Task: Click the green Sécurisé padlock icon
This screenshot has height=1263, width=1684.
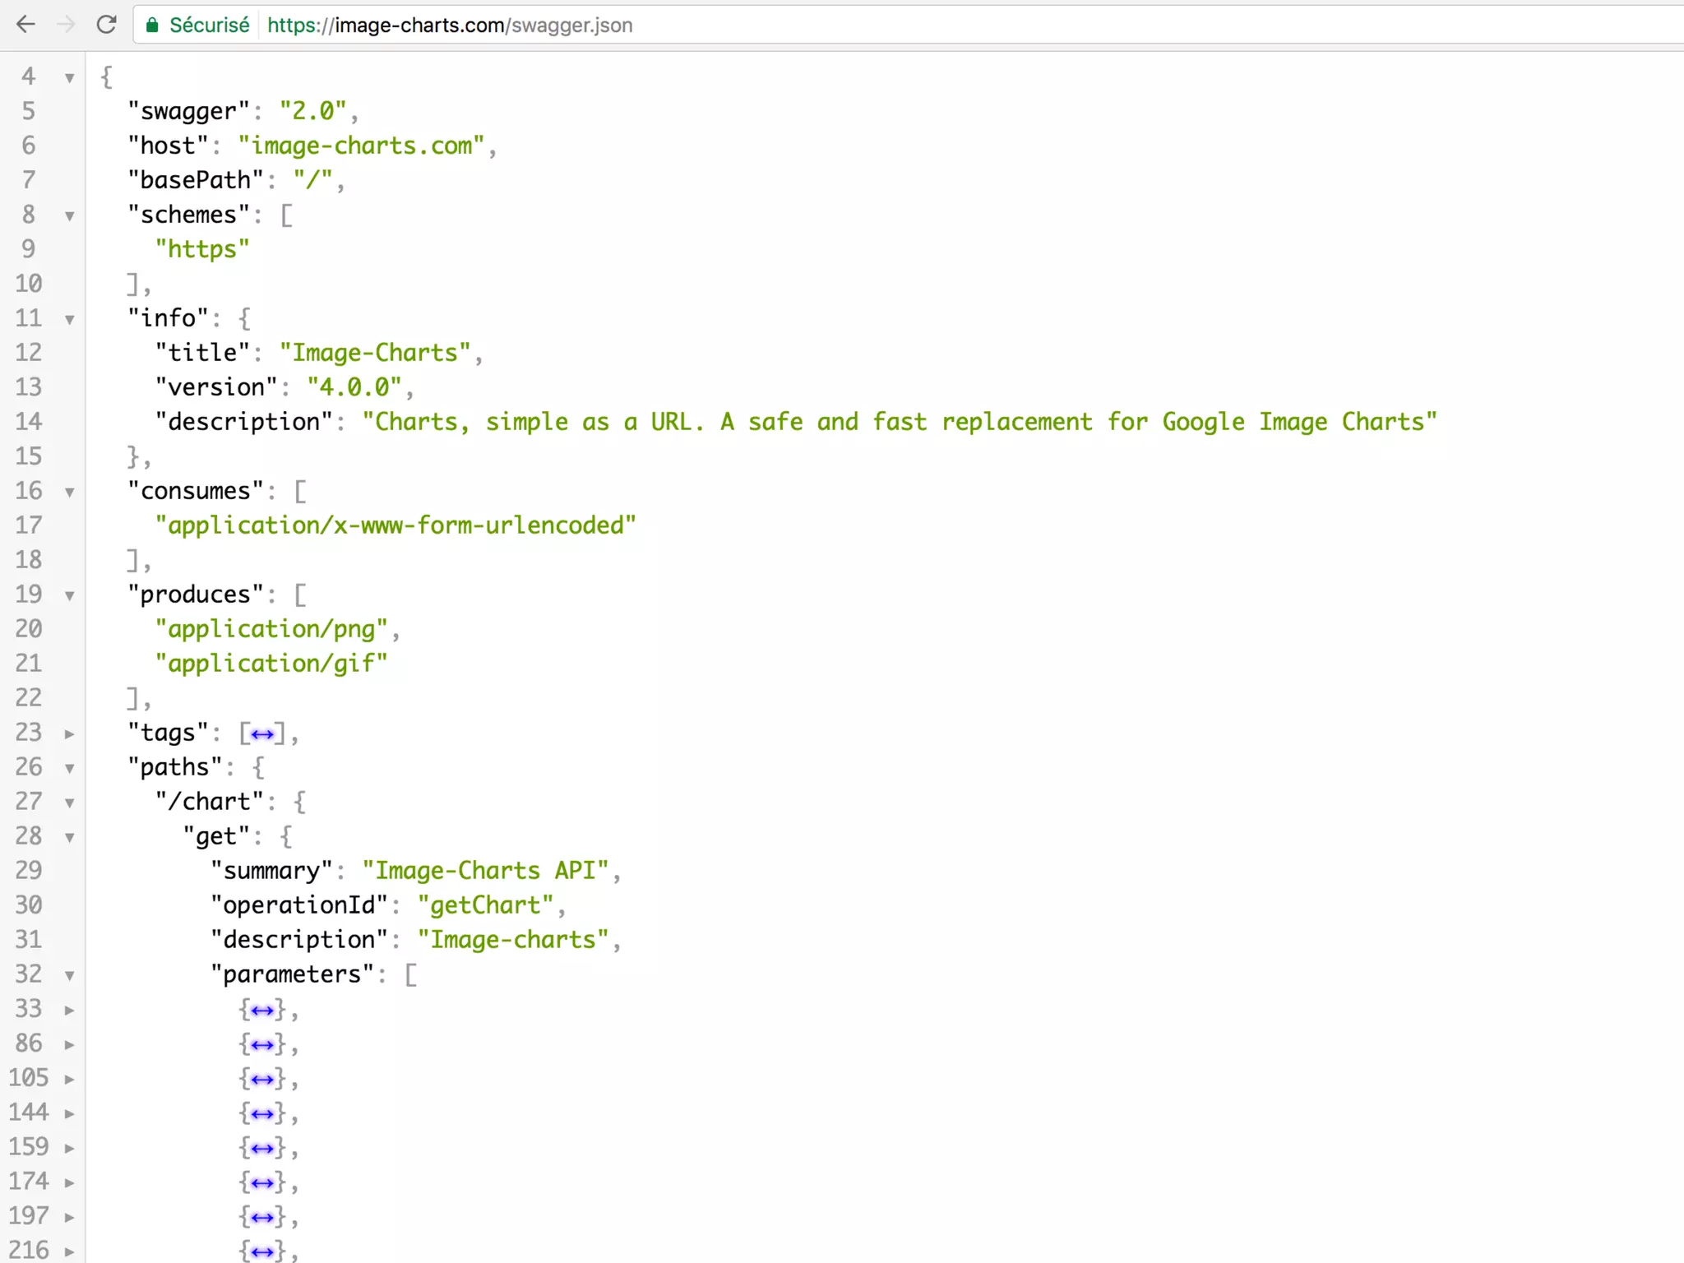Action: pyautogui.click(x=152, y=25)
